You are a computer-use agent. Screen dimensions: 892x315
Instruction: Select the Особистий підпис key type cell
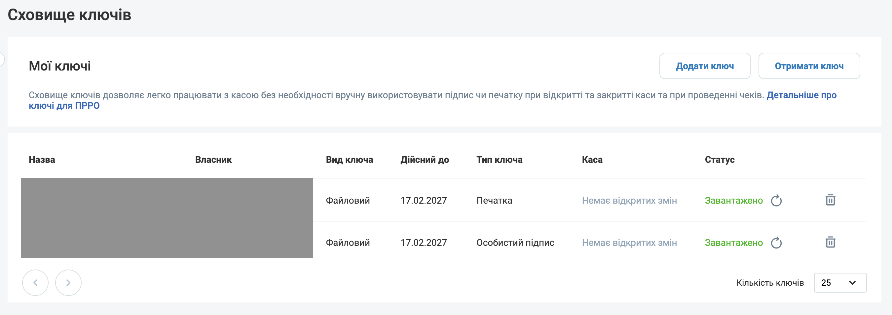[x=515, y=243]
